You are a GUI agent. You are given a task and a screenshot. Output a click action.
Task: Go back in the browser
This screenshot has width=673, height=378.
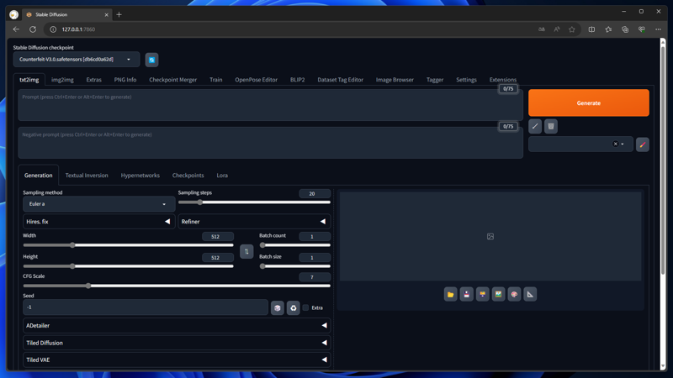(16, 29)
